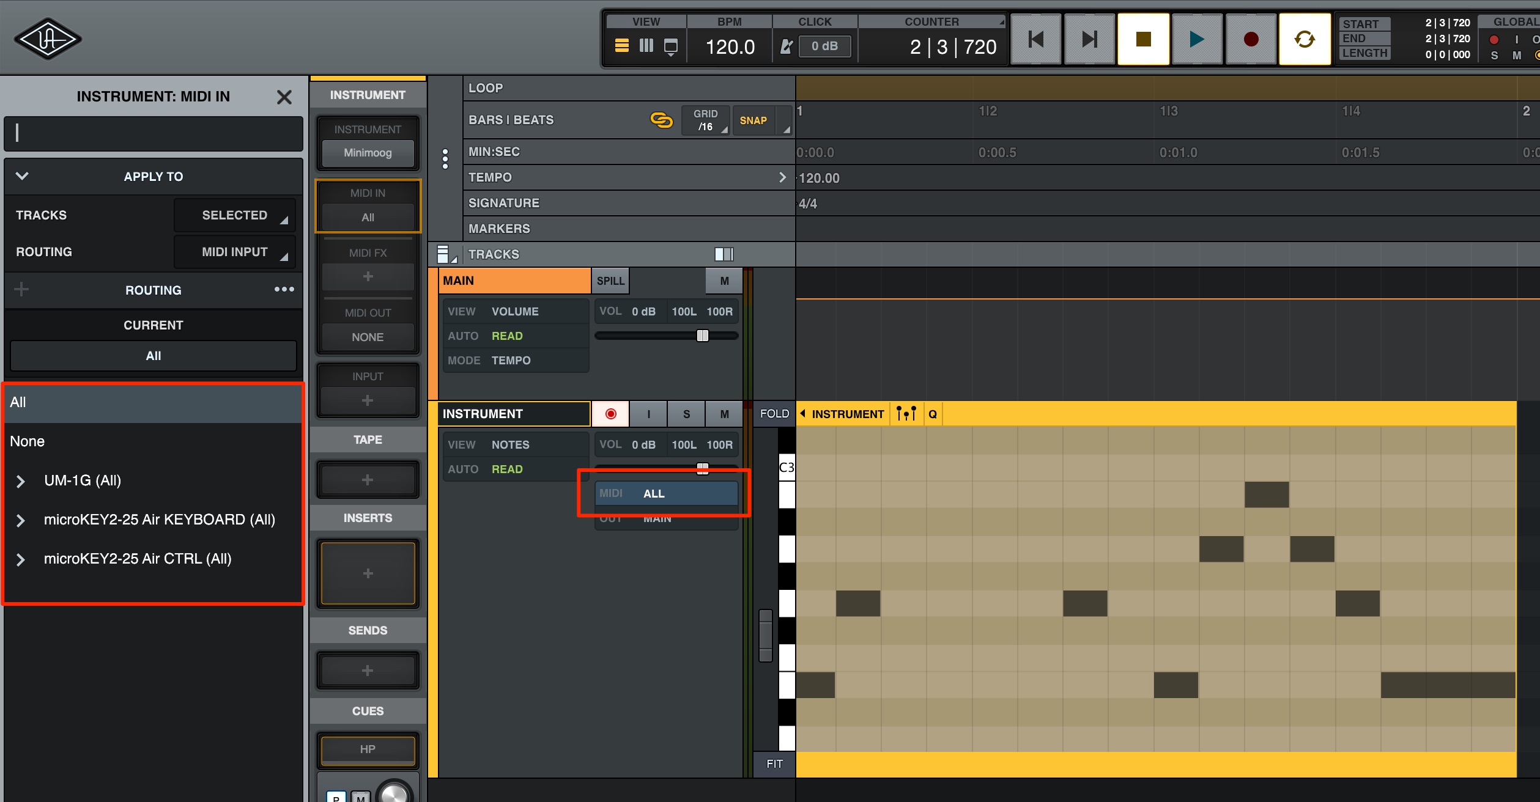Expand the UM-1G (All) entry
The height and width of the screenshot is (802, 1540).
point(20,481)
